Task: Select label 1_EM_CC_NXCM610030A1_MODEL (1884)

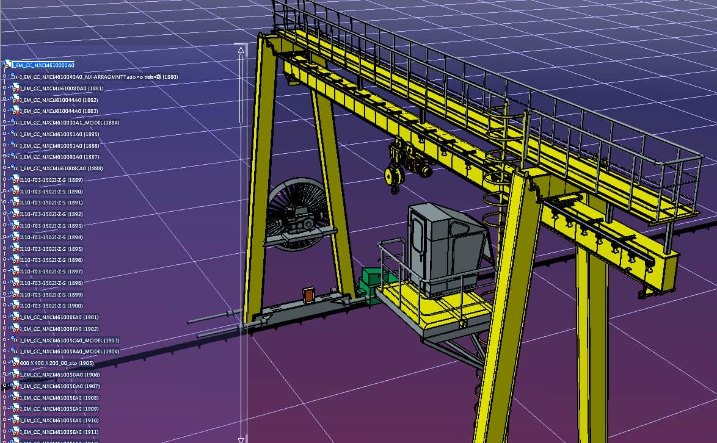Action: (x=70, y=123)
